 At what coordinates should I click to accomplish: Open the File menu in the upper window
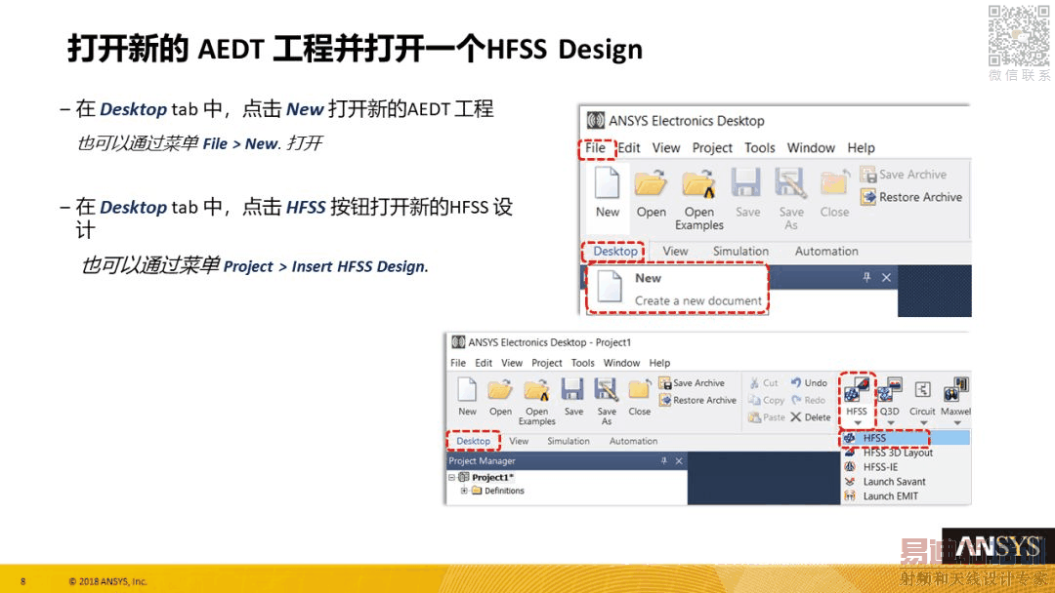pos(596,147)
